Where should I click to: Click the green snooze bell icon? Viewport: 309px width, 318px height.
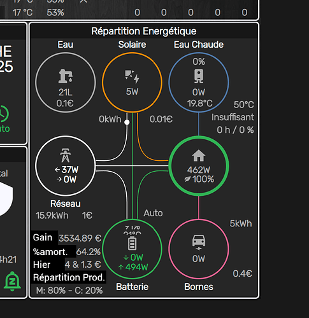12,281
